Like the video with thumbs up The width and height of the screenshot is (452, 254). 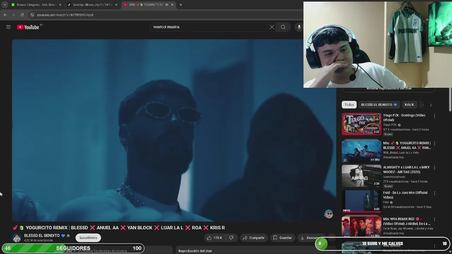[214, 238]
